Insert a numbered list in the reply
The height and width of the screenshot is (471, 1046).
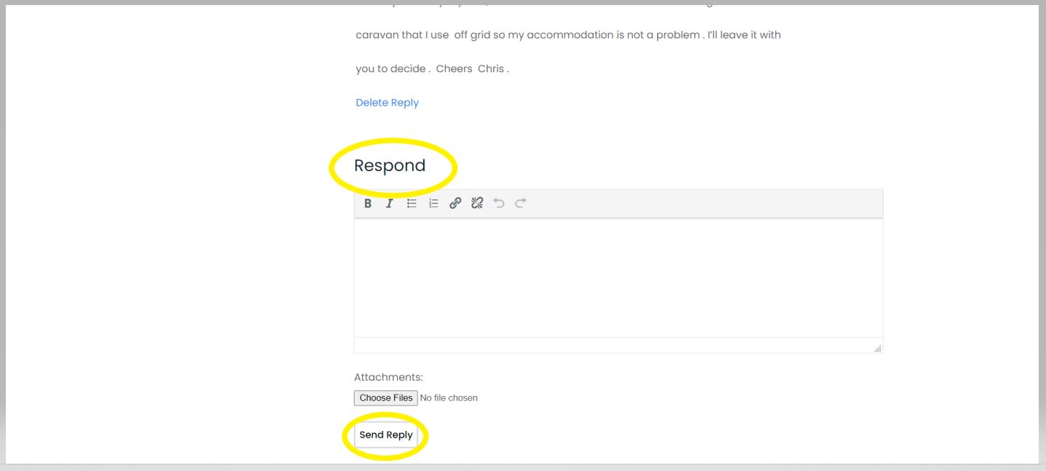[x=433, y=204]
